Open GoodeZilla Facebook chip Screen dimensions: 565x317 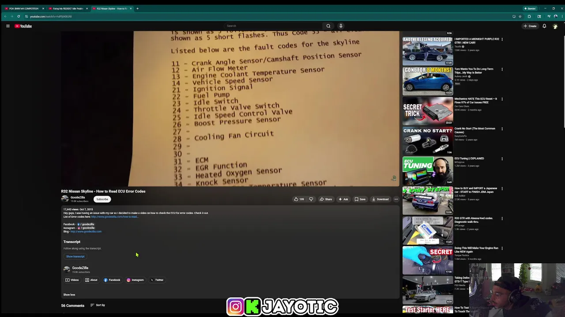112,280
